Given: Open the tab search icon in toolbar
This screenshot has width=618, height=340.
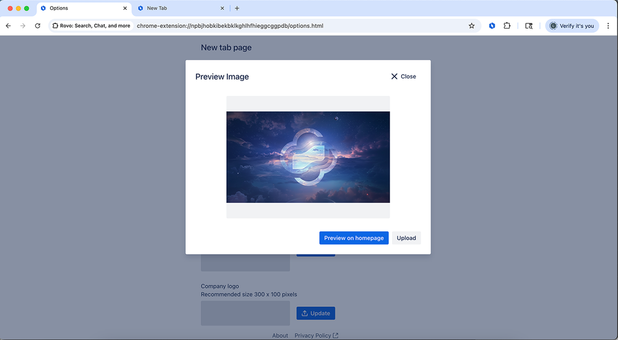Looking at the screenshot, I should point(529,25).
